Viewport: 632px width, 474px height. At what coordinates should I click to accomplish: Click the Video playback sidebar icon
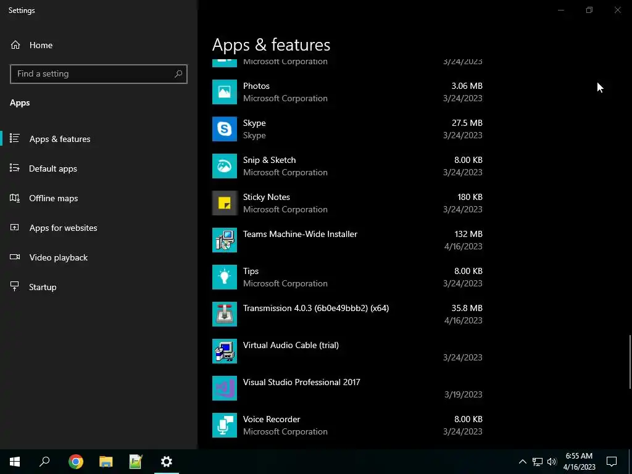(15, 257)
